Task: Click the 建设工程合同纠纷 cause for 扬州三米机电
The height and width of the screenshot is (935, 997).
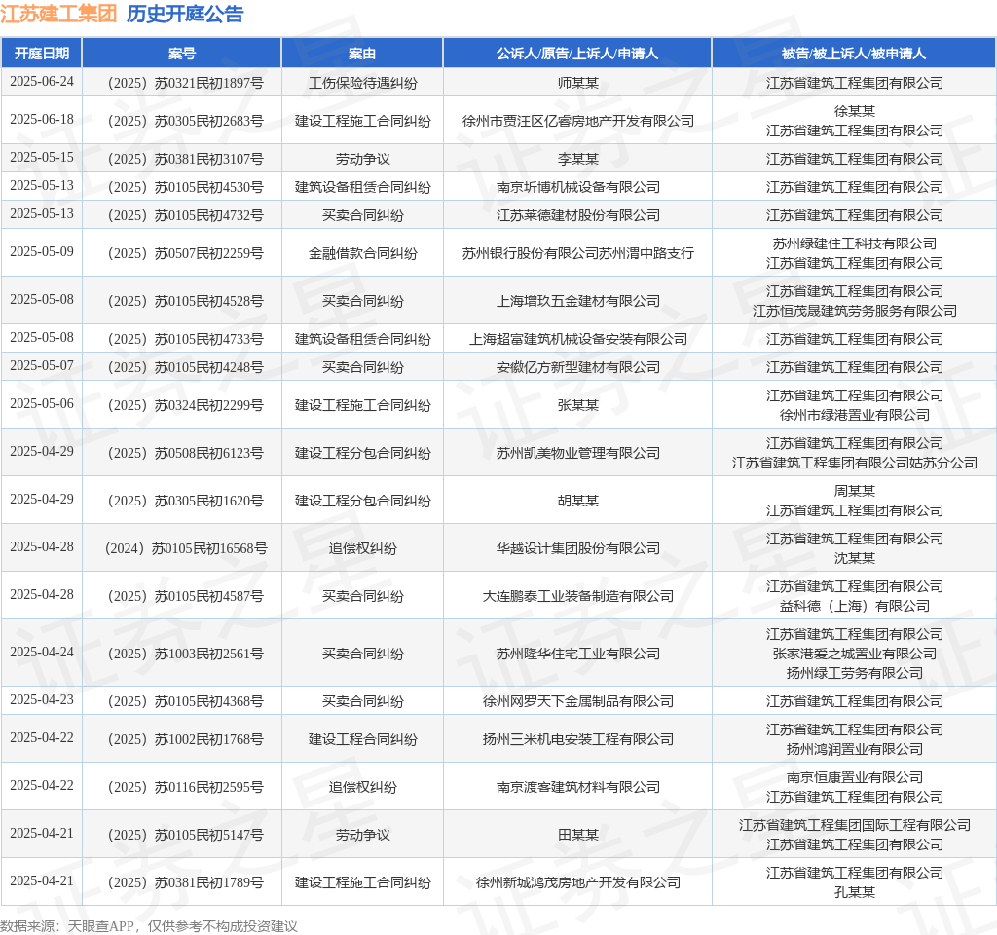Action: pos(363,739)
